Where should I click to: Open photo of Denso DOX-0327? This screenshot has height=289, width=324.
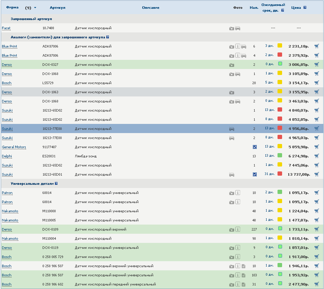point(232,65)
